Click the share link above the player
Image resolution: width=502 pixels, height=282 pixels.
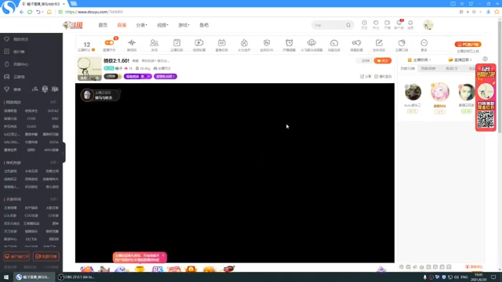366,77
